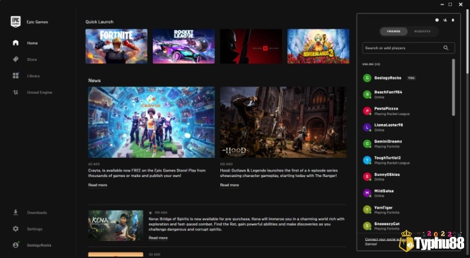This screenshot has height=258, width=470.
Task: Click BeachFan1984's green B avatar
Action: click(367, 94)
